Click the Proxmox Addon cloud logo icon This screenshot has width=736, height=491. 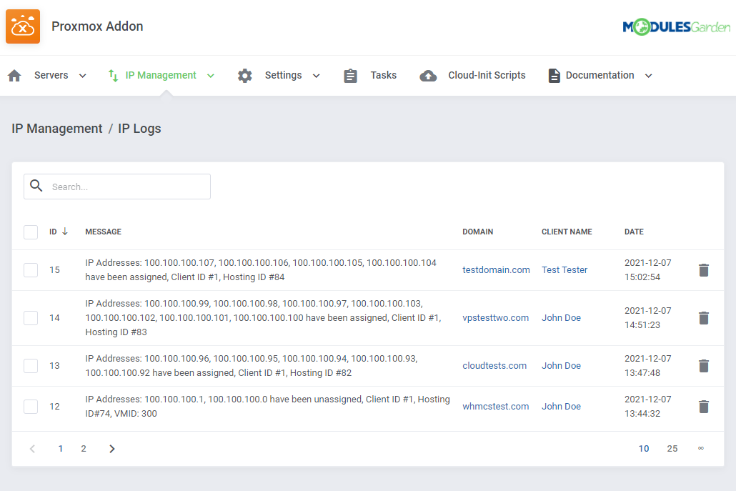(x=23, y=26)
